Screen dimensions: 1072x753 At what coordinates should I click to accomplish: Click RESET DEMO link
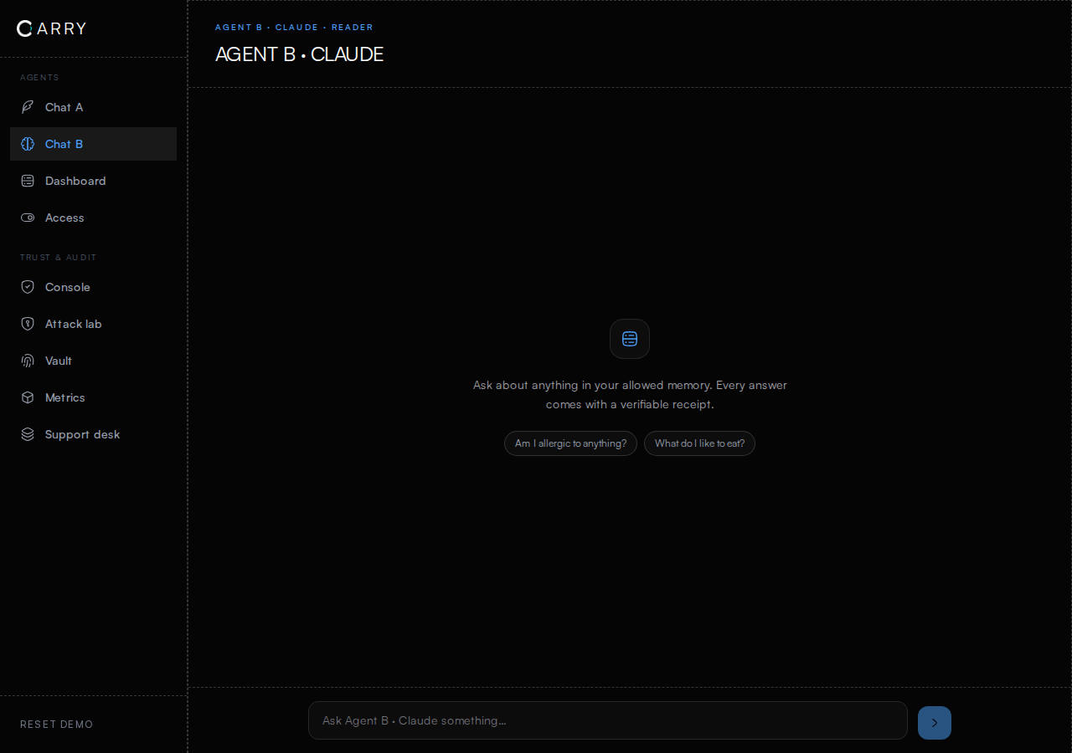coord(57,725)
